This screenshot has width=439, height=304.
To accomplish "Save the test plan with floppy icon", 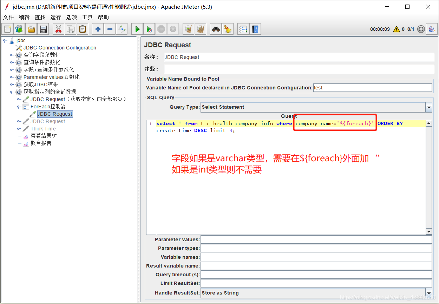I will pos(43,29).
